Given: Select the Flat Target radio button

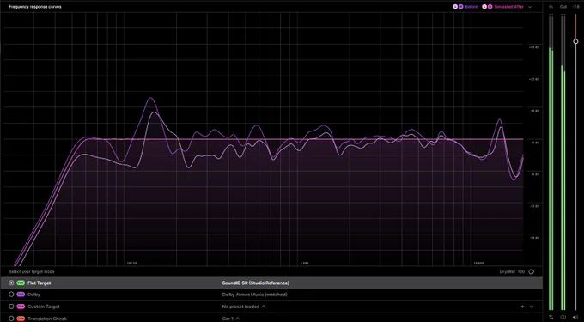Looking at the screenshot, I should click(x=11, y=283).
